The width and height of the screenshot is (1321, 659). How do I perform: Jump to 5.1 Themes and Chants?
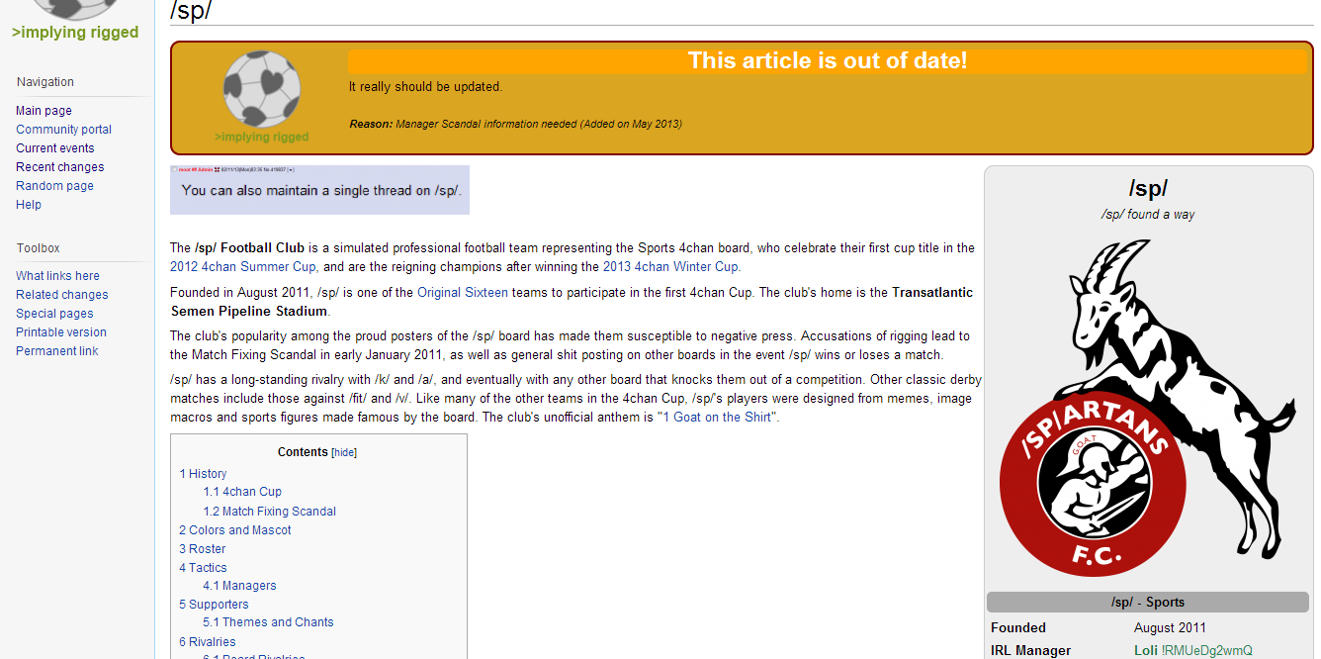point(268,622)
